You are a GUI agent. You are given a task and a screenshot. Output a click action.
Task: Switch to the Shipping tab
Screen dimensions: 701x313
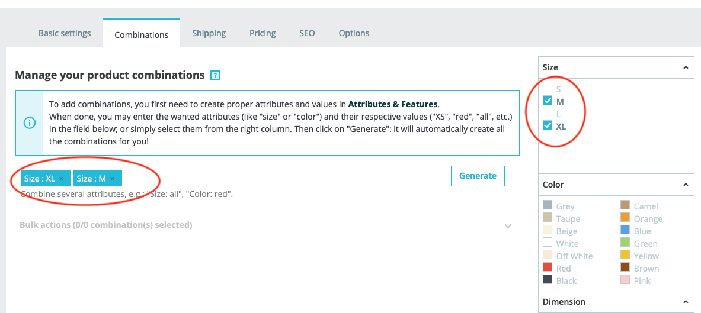pyautogui.click(x=209, y=33)
